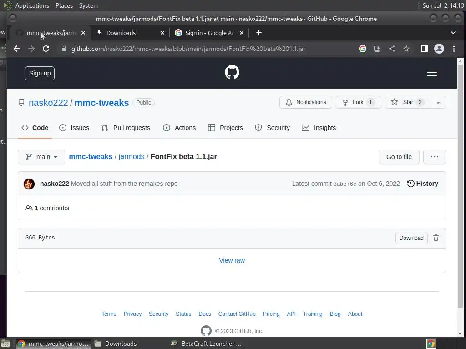
Task: Click the GitHub Octocat logo in header
Action: click(232, 72)
